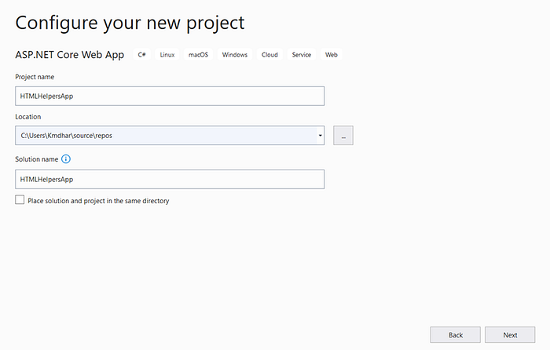Image resolution: width=550 pixels, height=350 pixels.
Task: Click the ASP.NET Core Web App template title
Action: 71,55
